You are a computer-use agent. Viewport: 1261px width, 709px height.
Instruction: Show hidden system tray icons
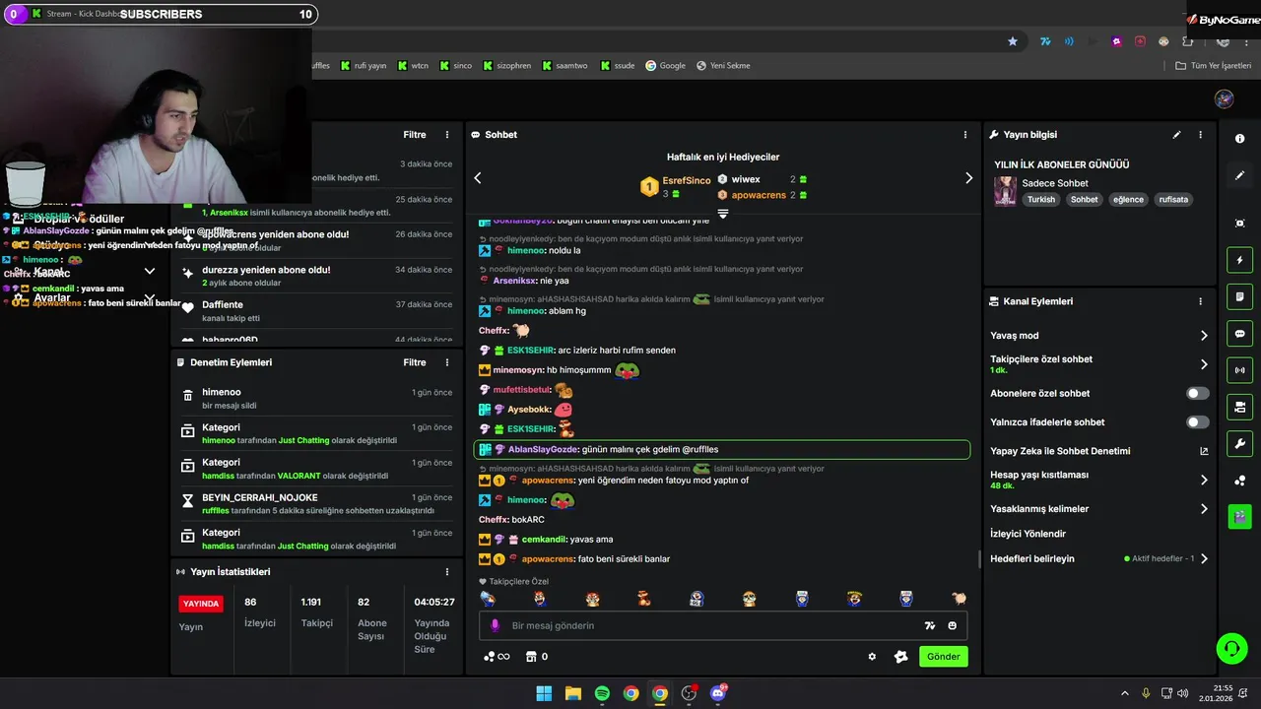(x=1124, y=693)
